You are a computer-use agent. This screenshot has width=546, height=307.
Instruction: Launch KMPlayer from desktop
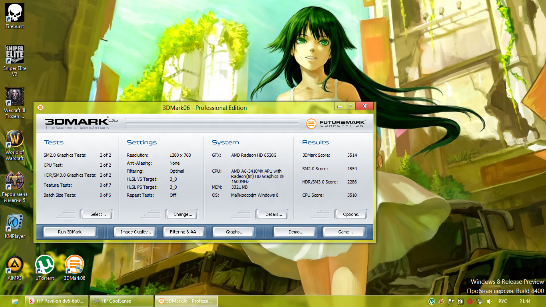tap(15, 226)
